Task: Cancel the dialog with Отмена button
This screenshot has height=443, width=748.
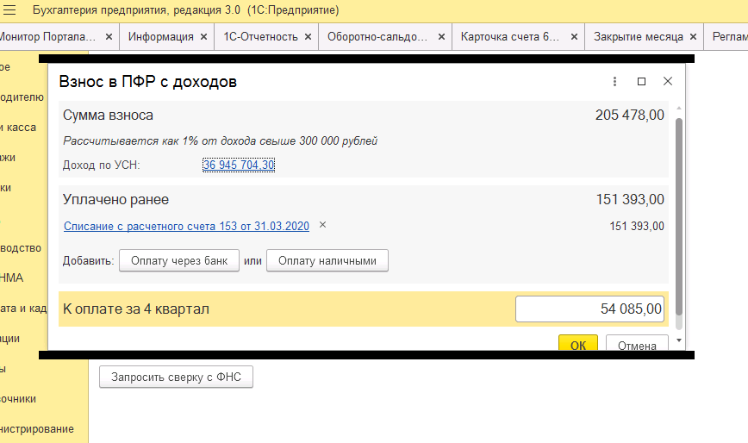Action: (637, 343)
